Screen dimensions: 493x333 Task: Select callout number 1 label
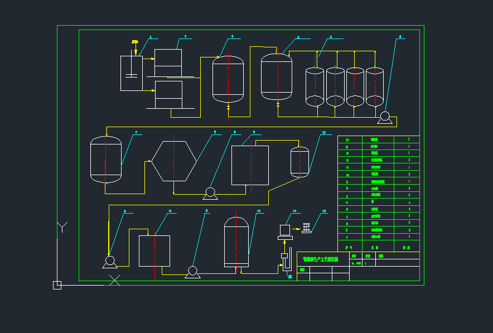pos(151,37)
